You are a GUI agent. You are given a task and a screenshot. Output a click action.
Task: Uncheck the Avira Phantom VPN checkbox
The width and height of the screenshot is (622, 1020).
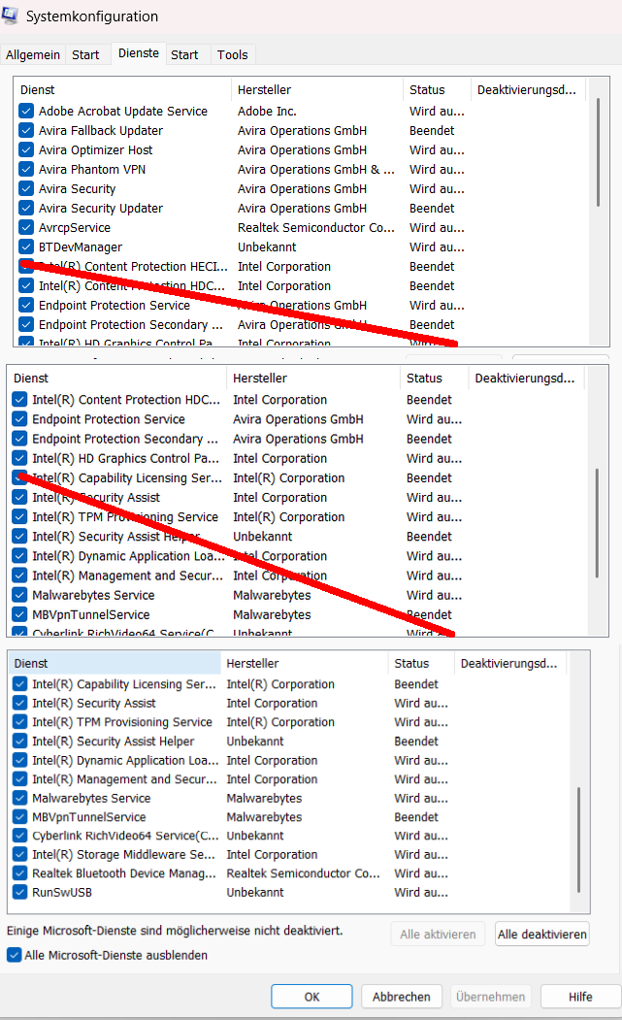pos(26,170)
